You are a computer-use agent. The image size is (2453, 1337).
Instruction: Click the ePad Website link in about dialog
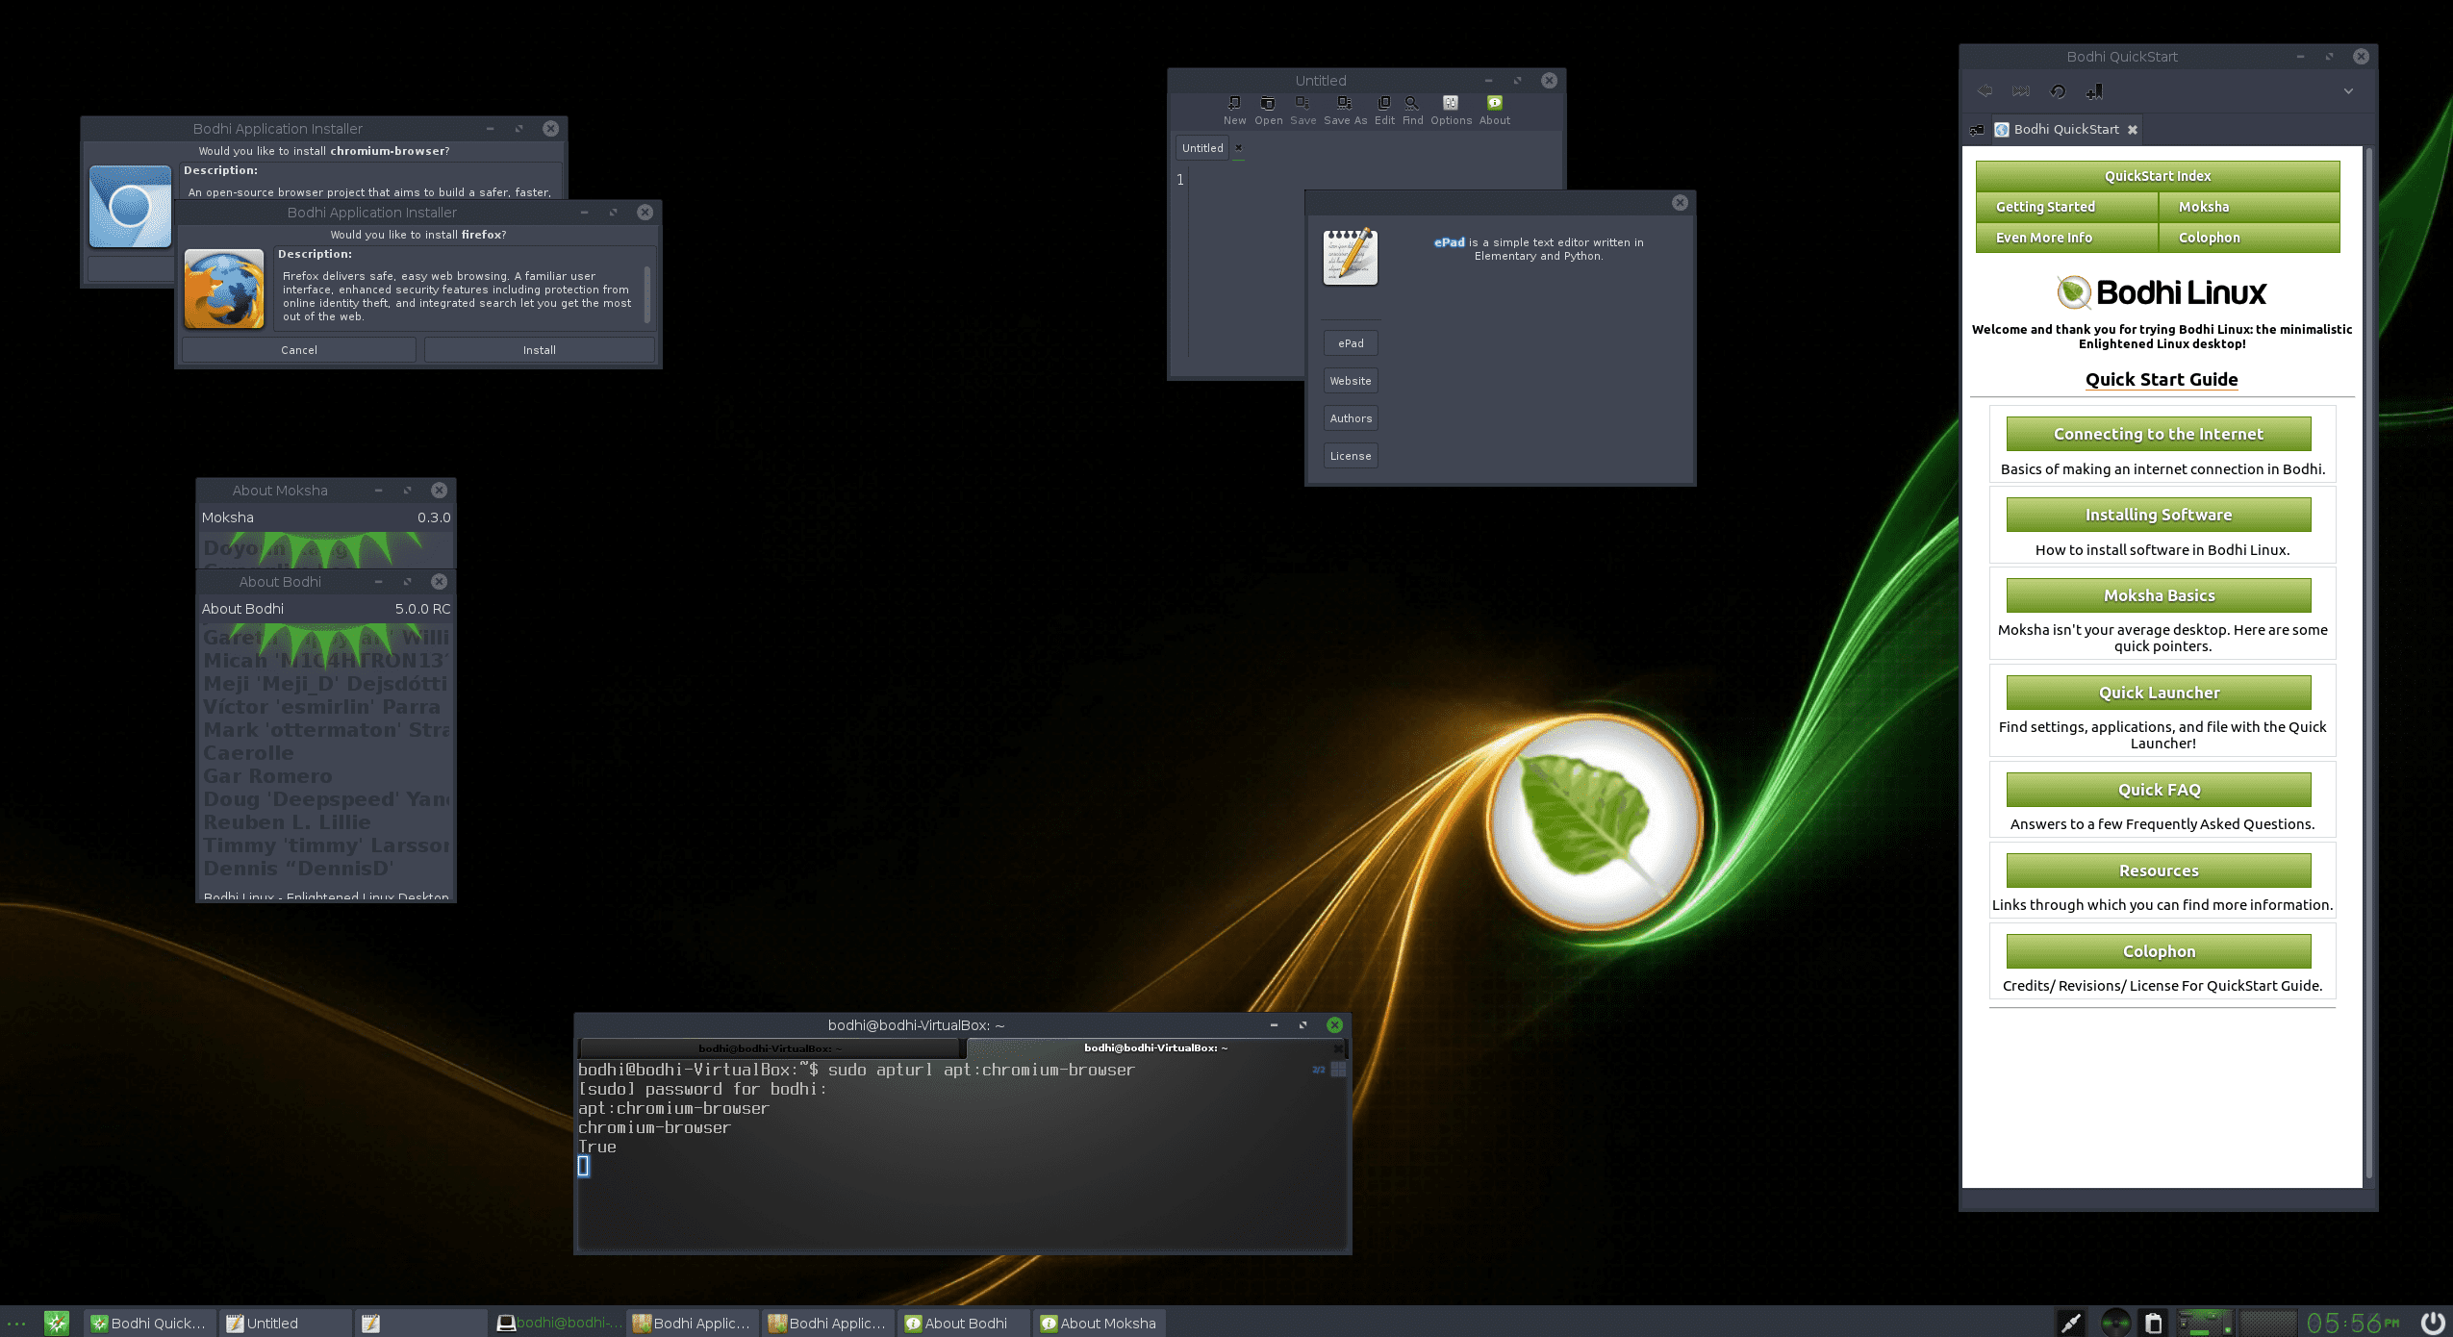tap(1350, 380)
